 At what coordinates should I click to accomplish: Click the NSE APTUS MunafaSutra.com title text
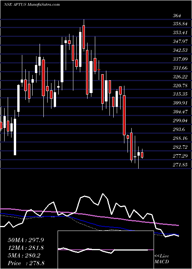[x=32, y=5]
